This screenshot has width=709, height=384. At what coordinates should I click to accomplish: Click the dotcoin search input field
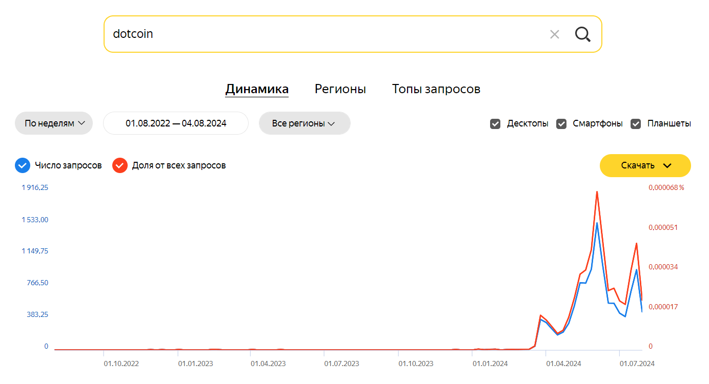pos(323,34)
